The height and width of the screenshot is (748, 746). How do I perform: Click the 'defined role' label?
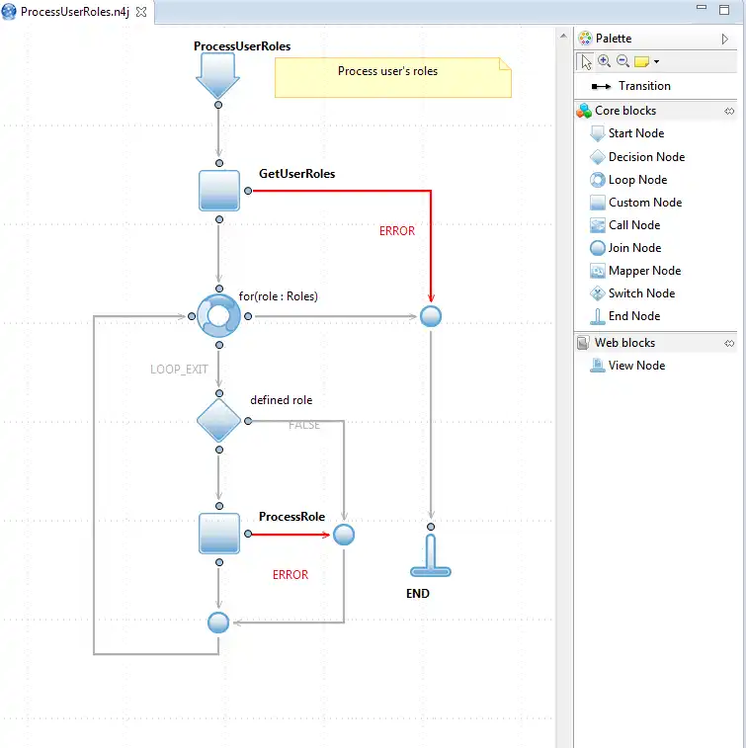[282, 400]
